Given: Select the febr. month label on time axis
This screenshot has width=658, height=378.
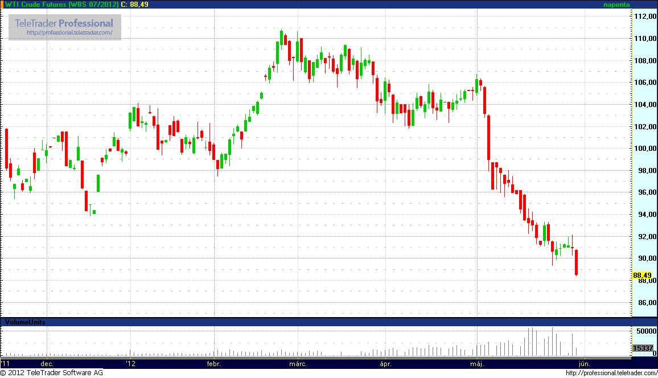Looking at the screenshot, I should (214, 364).
